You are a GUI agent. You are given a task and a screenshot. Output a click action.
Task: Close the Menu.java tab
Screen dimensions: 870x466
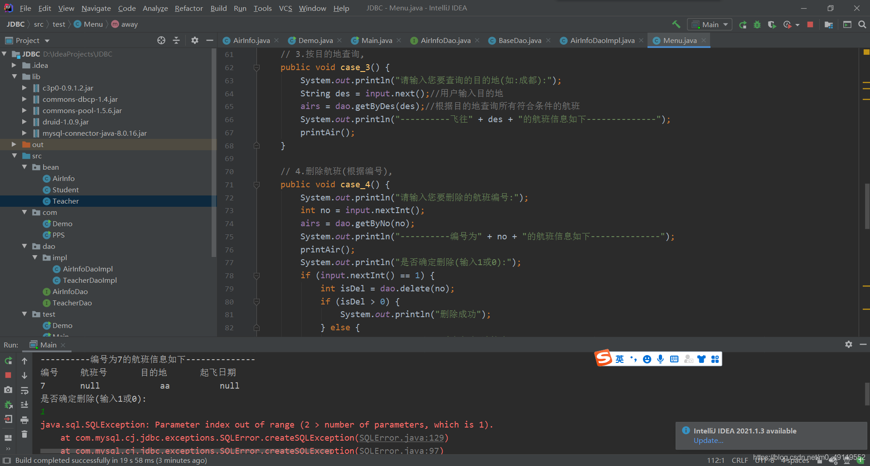704,40
